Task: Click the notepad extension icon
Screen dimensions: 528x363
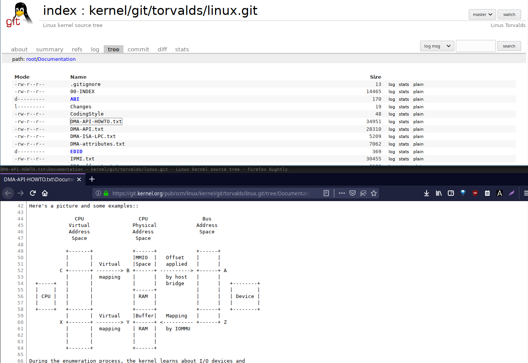Action: tap(487, 193)
